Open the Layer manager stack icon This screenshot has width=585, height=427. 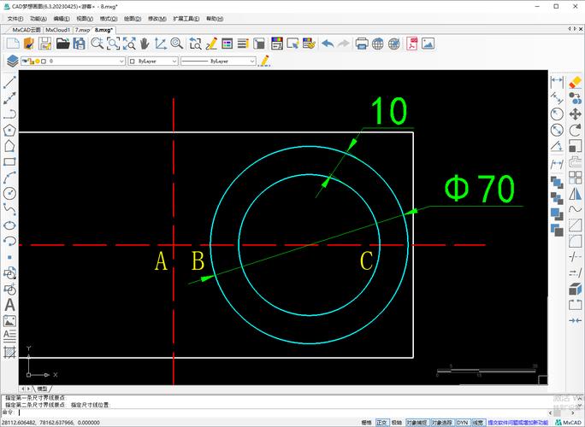[x=12, y=61]
